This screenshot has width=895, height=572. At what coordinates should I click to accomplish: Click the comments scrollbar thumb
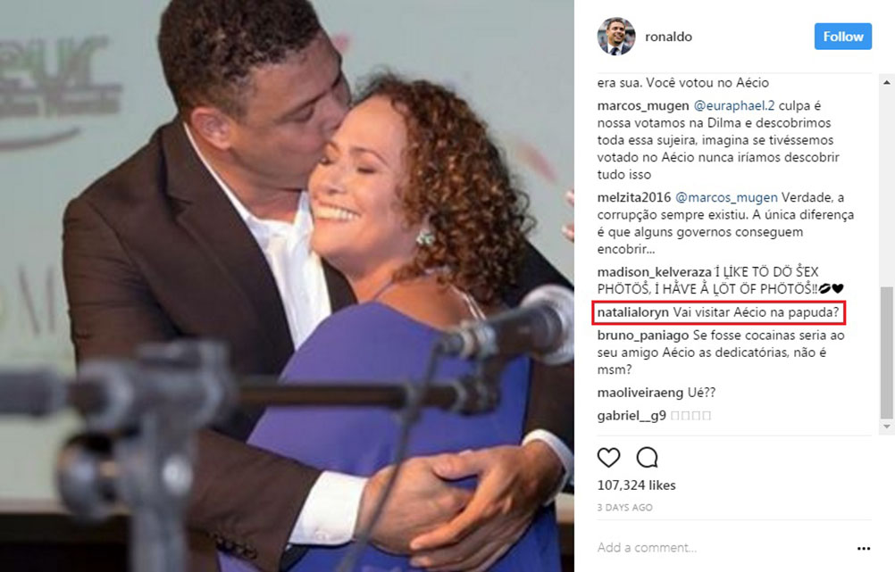click(x=886, y=352)
